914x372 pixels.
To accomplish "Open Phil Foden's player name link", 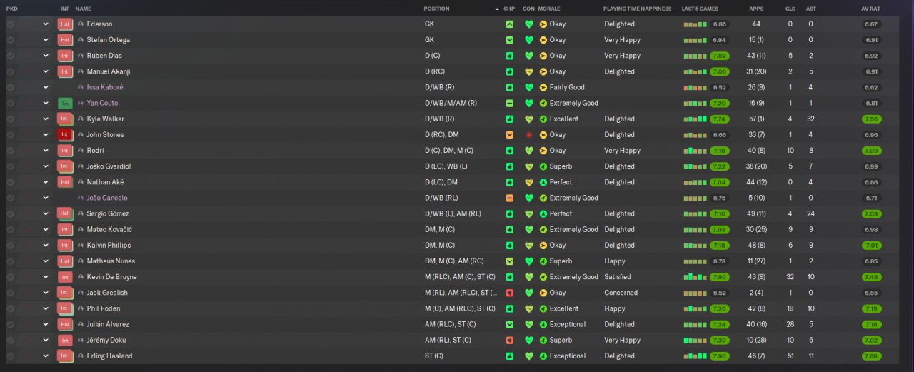I will click(104, 308).
